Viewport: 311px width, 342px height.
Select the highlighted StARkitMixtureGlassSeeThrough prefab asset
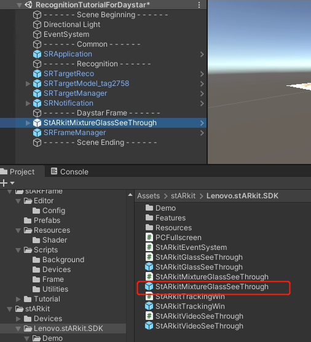[x=207, y=287]
